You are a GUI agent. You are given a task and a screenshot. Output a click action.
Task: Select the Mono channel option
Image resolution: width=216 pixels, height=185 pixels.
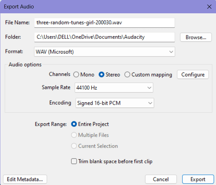[x=76, y=75]
